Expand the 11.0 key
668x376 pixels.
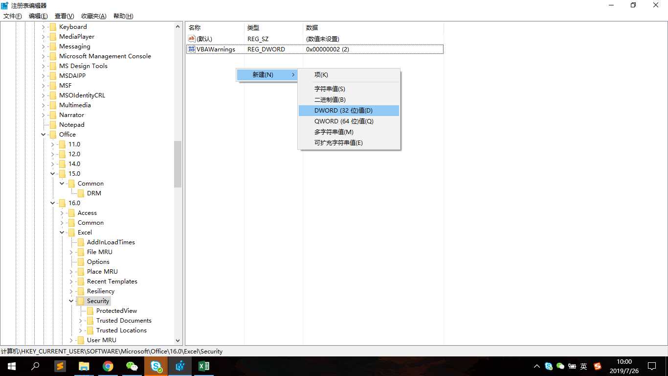(x=53, y=144)
